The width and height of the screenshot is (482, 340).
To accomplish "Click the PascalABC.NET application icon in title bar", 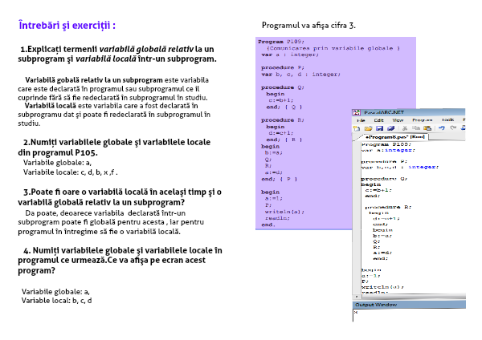I will point(356,112).
